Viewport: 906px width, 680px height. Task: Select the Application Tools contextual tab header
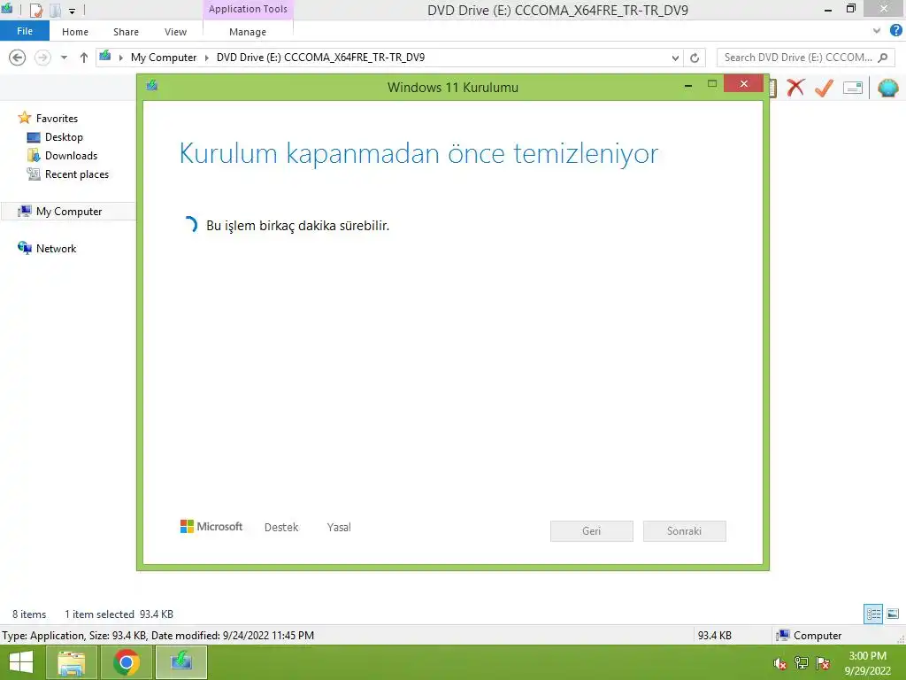(248, 9)
